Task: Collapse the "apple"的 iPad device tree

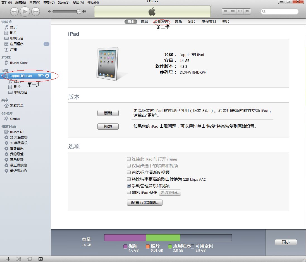Action: point(2,76)
